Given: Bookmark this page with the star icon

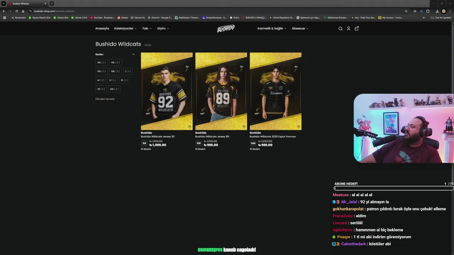Looking at the screenshot, I should (x=406, y=11).
